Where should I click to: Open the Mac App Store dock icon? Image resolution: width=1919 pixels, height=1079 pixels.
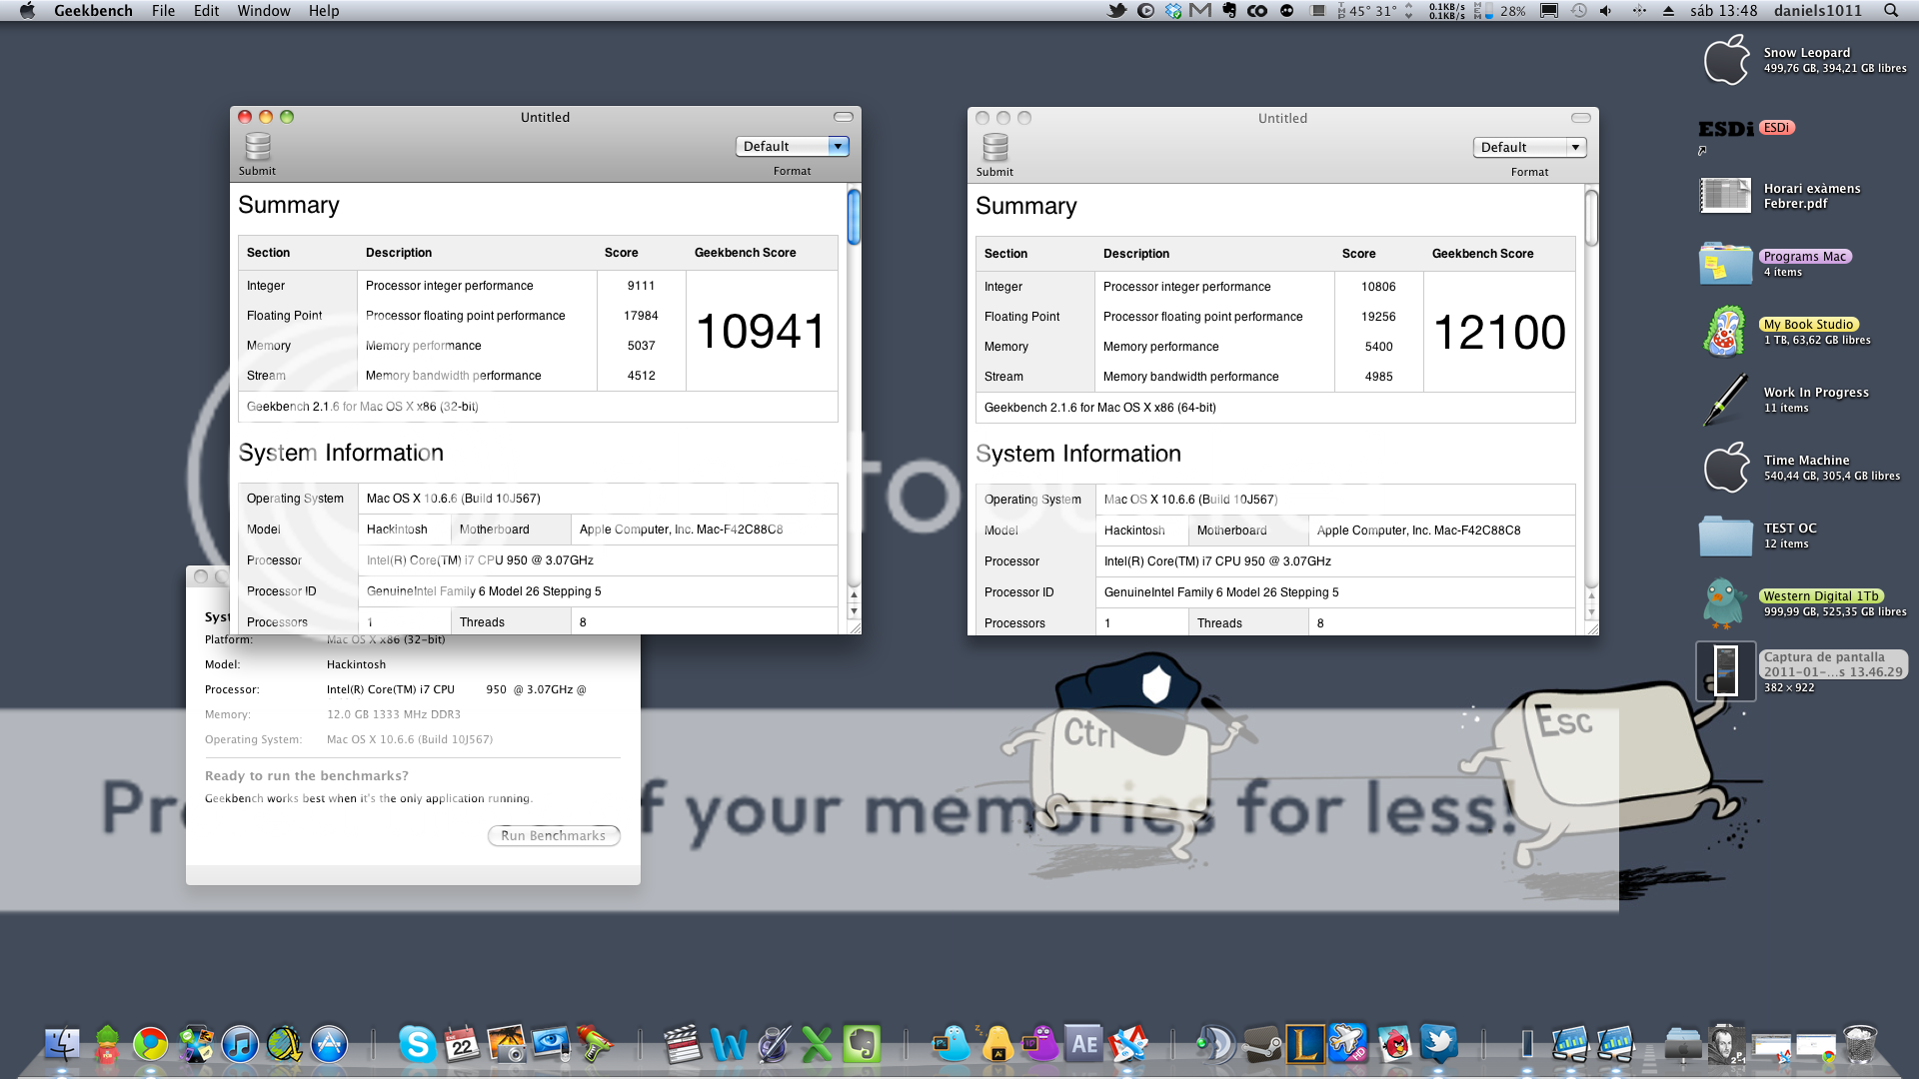point(329,1044)
